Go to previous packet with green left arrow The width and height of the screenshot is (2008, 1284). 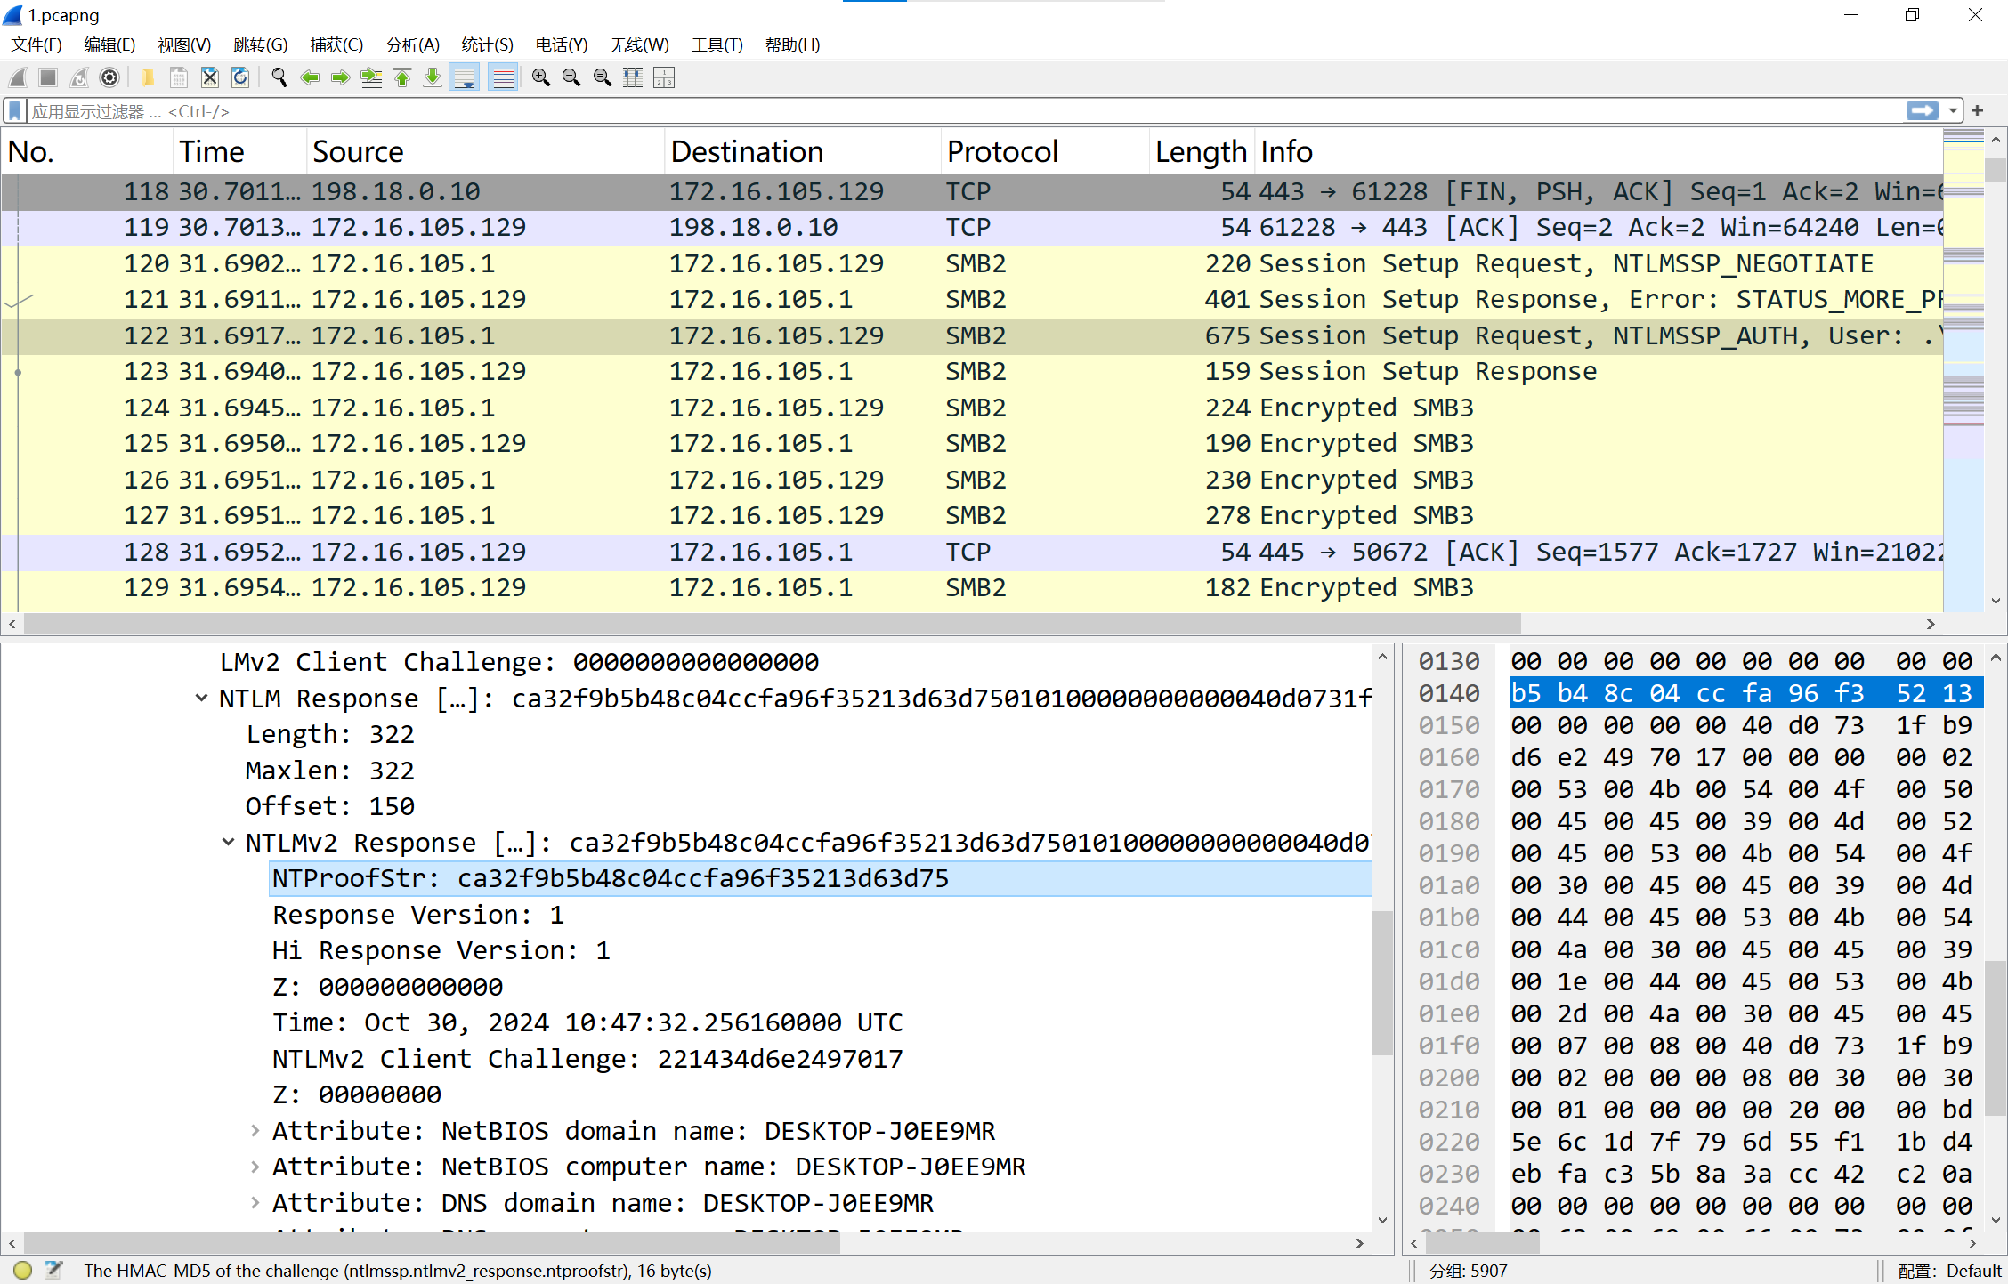310,78
